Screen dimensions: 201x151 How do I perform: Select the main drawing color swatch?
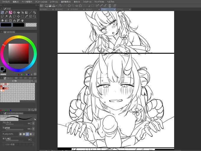[x=6, y=25]
